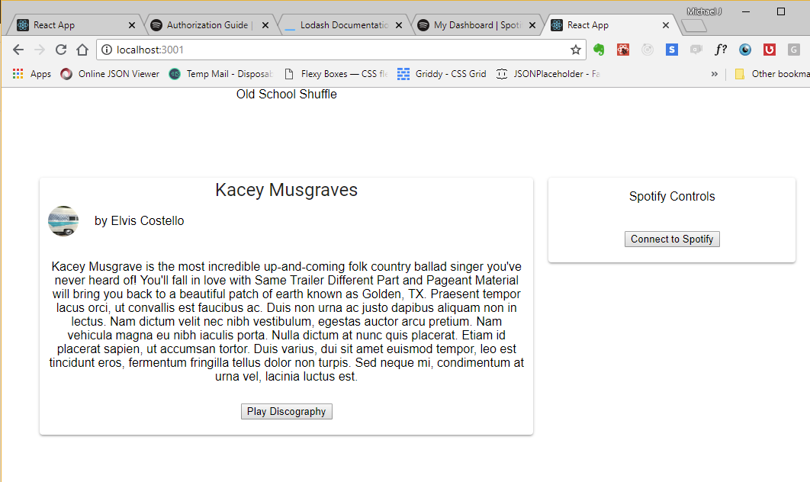The width and height of the screenshot is (810, 482).
Task: Minimize the Chrome window
Action: (x=745, y=11)
